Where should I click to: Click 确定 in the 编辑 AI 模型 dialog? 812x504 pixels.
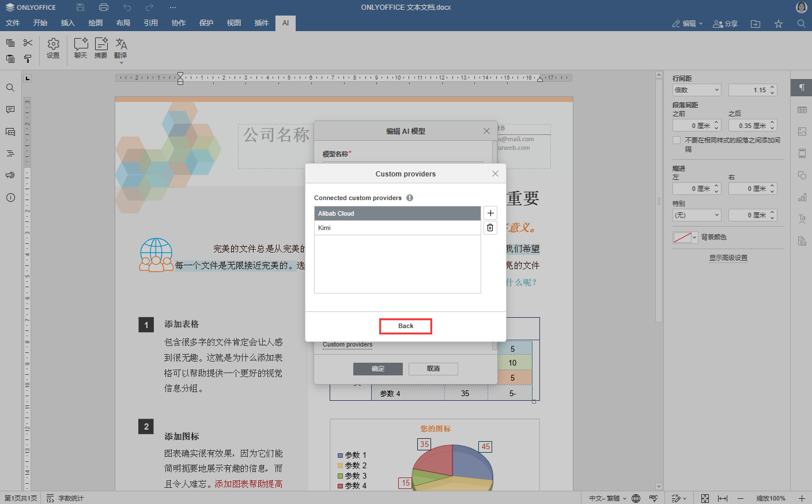coord(378,368)
